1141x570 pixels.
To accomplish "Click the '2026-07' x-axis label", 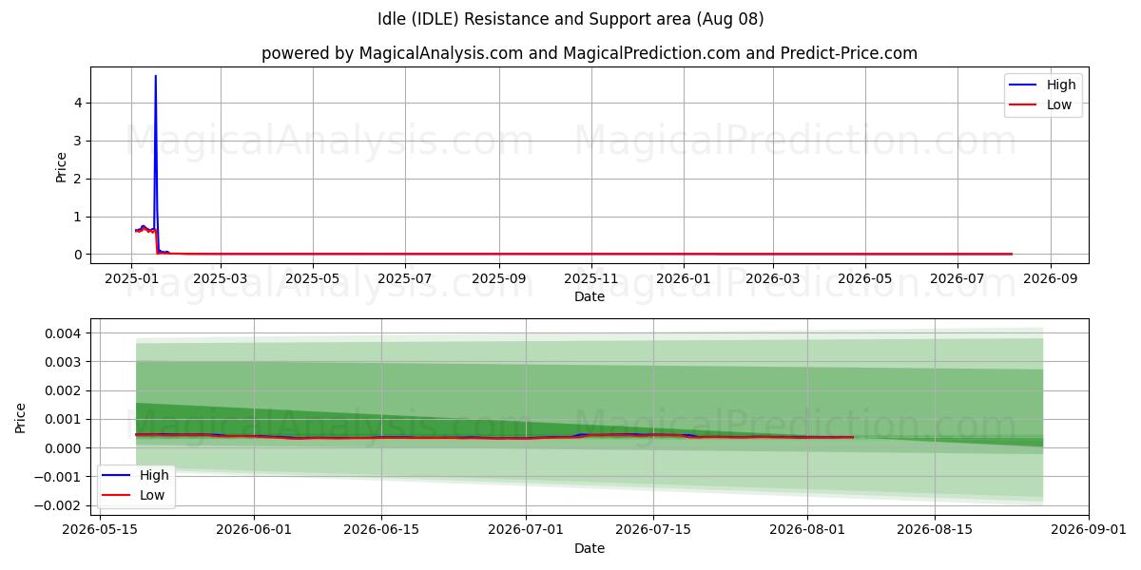I will pyautogui.click(x=957, y=279).
